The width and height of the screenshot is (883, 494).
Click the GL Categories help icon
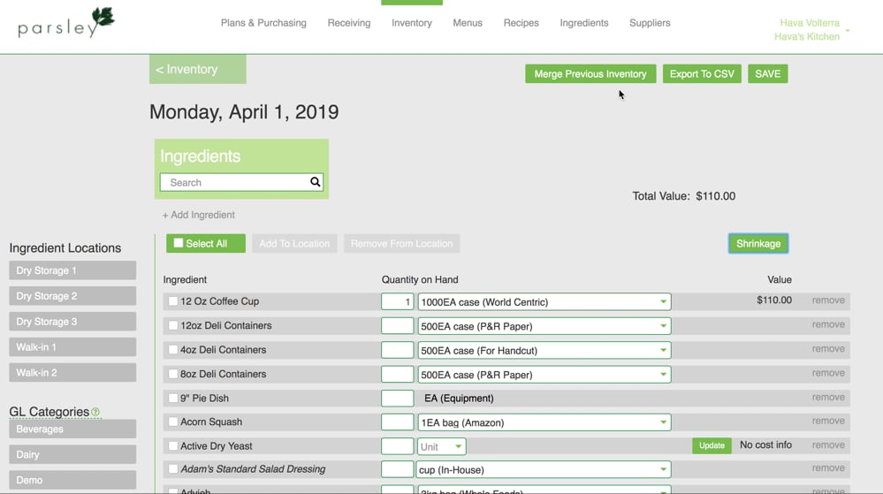(95, 413)
